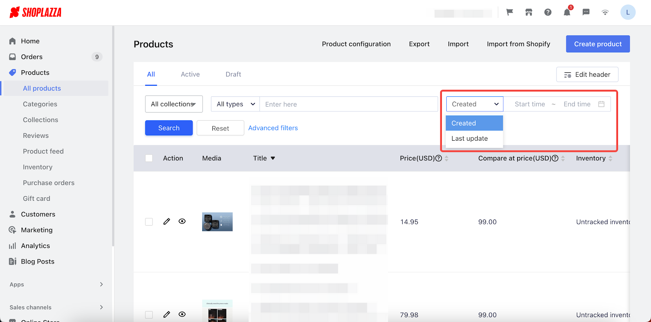Switch to the All tab
The width and height of the screenshot is (651, 322).
coord(151,74)
